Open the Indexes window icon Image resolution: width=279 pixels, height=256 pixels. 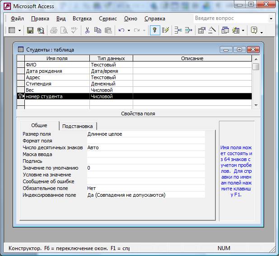[x=165, y=30]
